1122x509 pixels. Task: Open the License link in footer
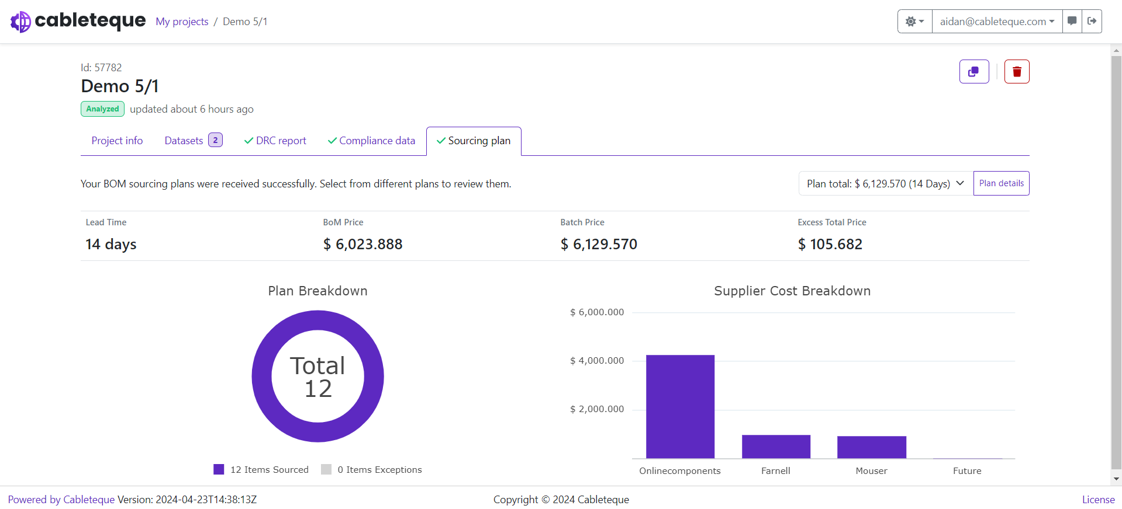(x=1098, y=500)
